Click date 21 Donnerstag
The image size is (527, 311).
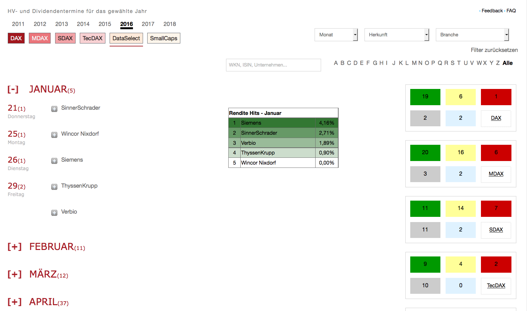pyautogui.click(x=21, y=111)
